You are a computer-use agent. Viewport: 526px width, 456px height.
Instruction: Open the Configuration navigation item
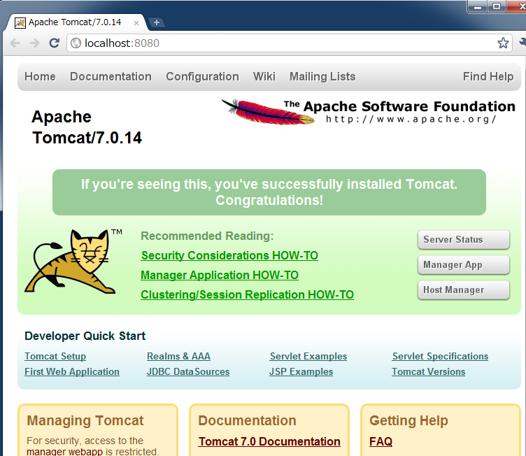[202, 76]
